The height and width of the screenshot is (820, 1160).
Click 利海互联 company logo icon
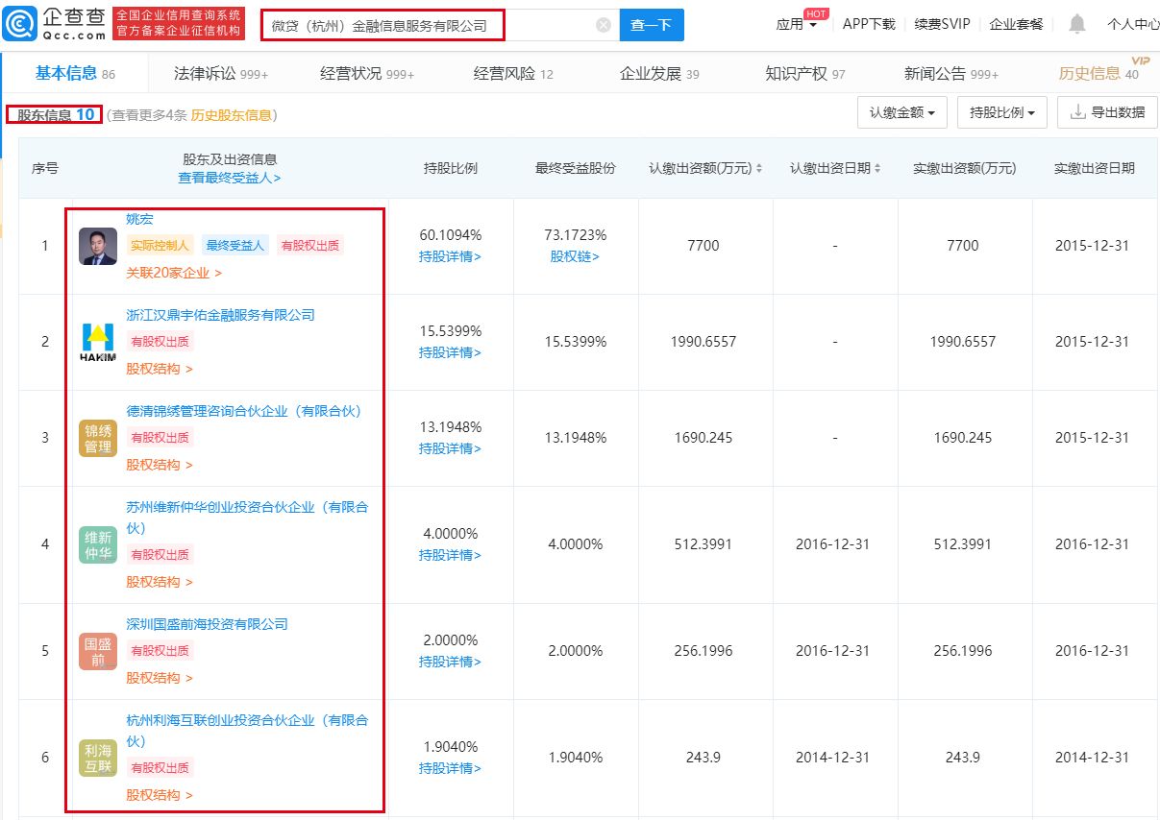pyautogui.click(x=98, y=758)
